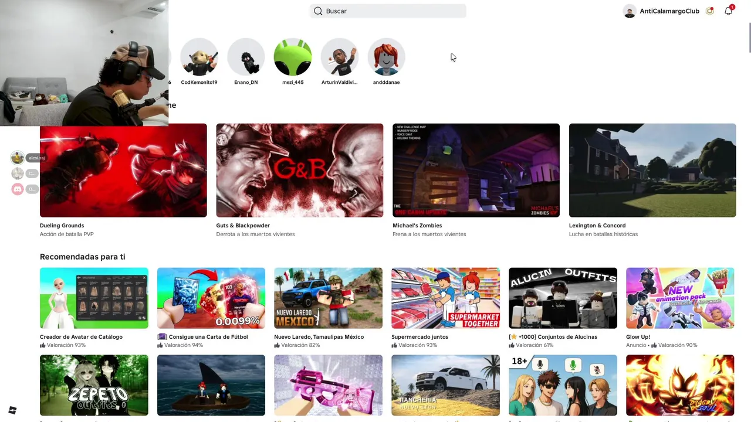Click the search magnifier icon
The height and width of the screenshot is (422, 751).
(318, 11)
